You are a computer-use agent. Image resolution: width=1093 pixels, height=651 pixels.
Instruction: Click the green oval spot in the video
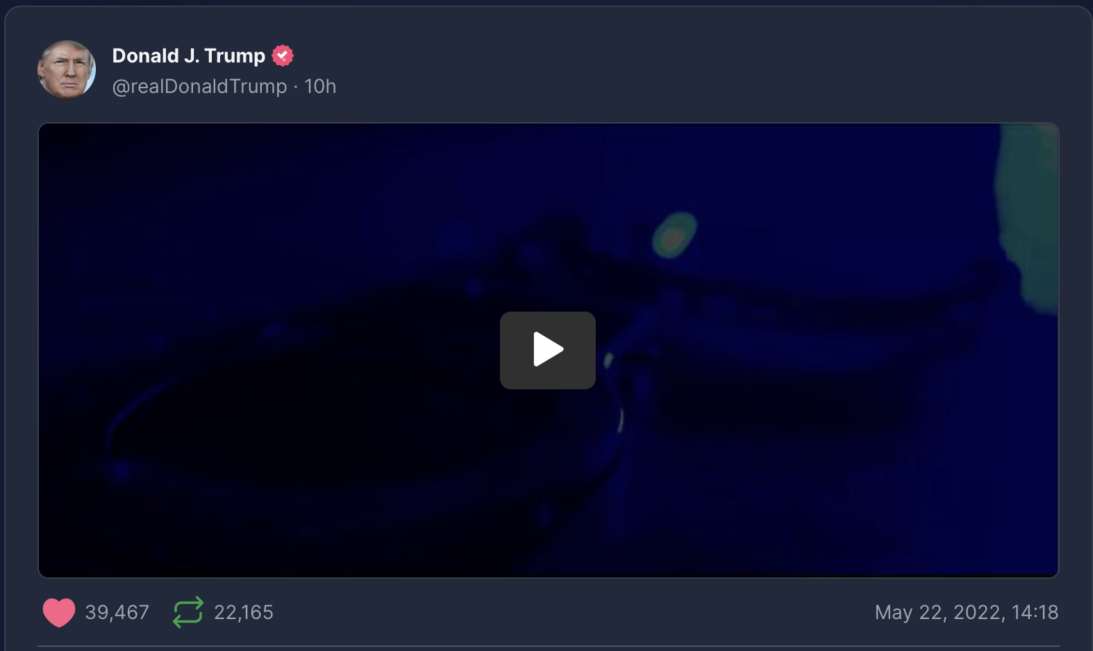[x=674, y=235]
